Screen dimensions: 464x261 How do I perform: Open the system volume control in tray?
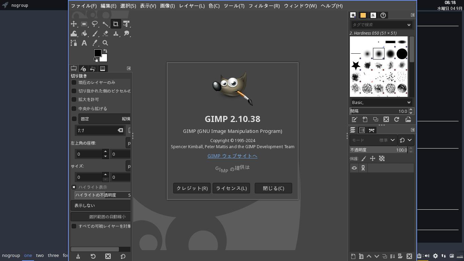[427, 256]
